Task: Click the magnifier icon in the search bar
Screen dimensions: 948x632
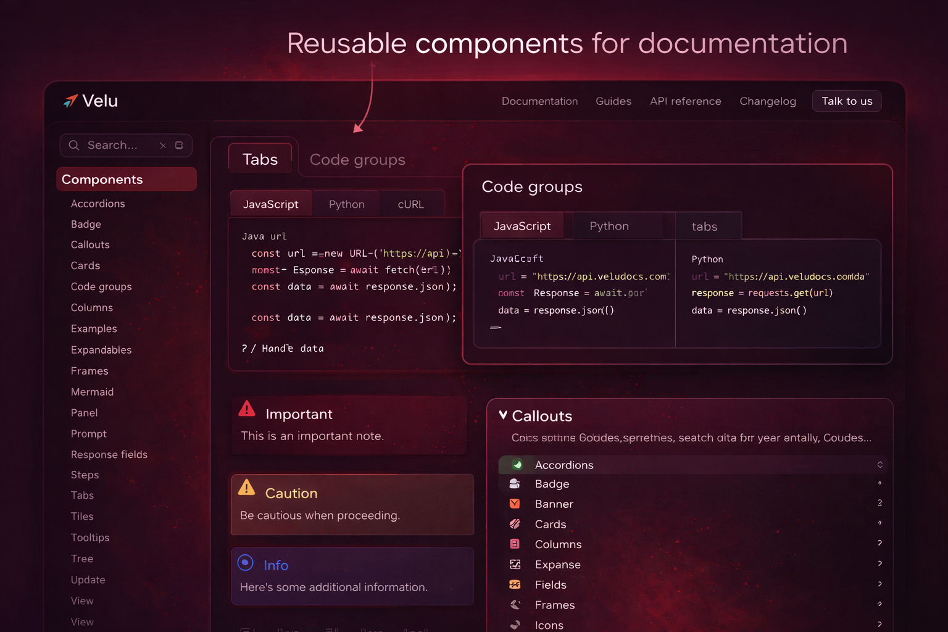Action: tap(74, 145)
